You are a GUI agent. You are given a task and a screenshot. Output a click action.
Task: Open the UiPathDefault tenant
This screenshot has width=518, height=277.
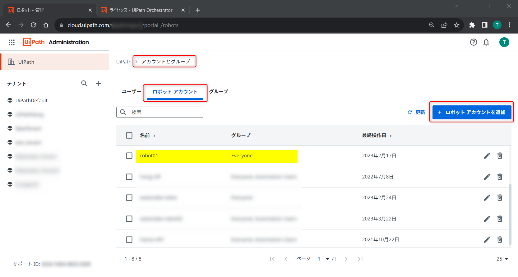[x=31, y=100]
